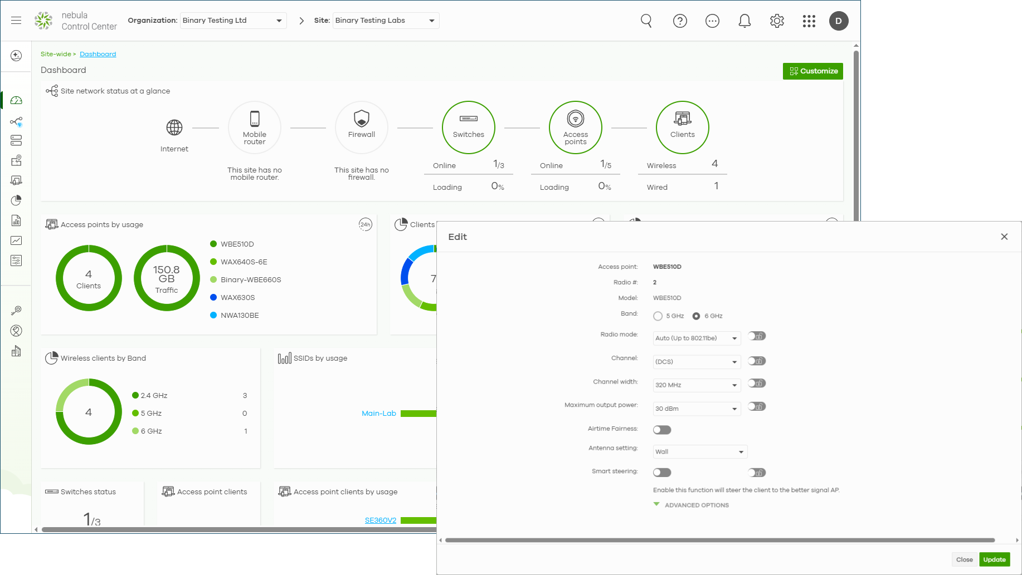
Task: Select the 6 GHz band radio button
Action: point(696,316)
